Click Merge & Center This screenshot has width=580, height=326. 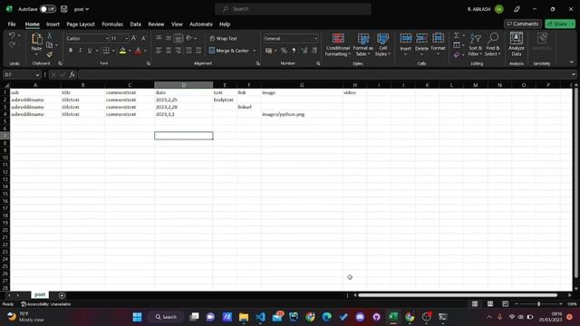pos(228,51)
